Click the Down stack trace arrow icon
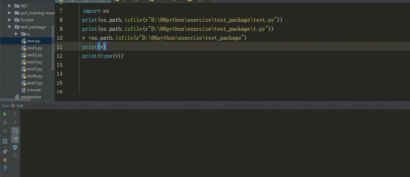Image resolution: width=410 pixels, height=177 pixels. click(x=15, y=123)
